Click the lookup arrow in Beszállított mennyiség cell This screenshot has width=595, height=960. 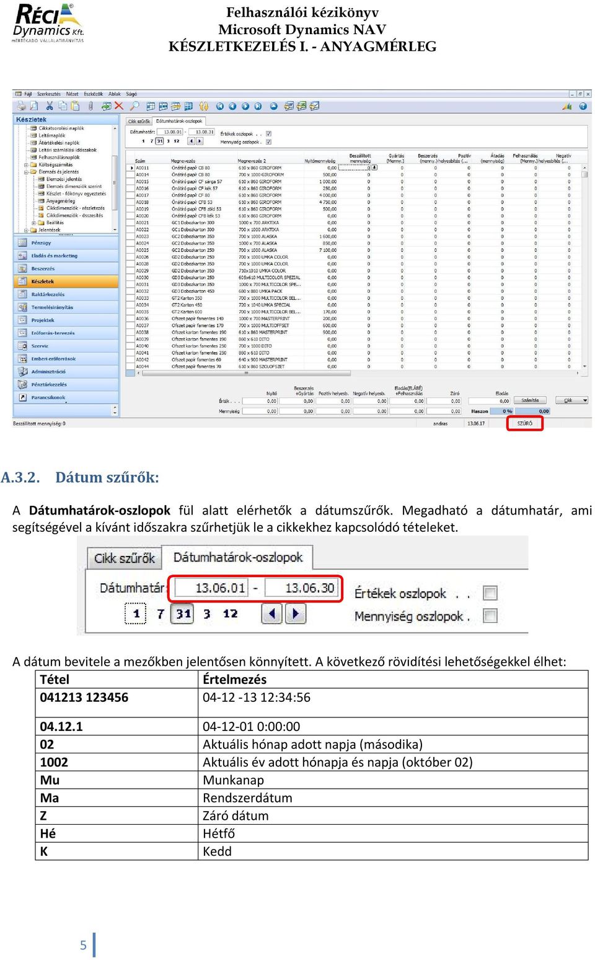tap(374, 168)
